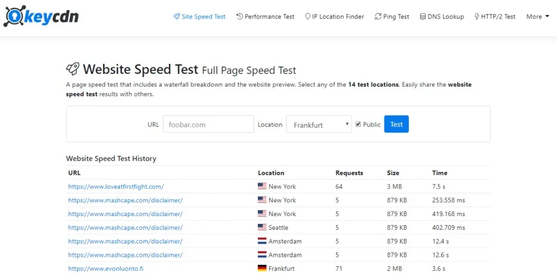The height and width of the screenshot is (274, 557).
Task: Click the 2 MB size value
Action: click(394, 268)
